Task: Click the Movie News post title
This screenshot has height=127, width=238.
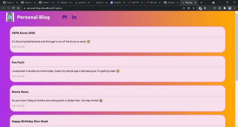Action: pos(20,92)
